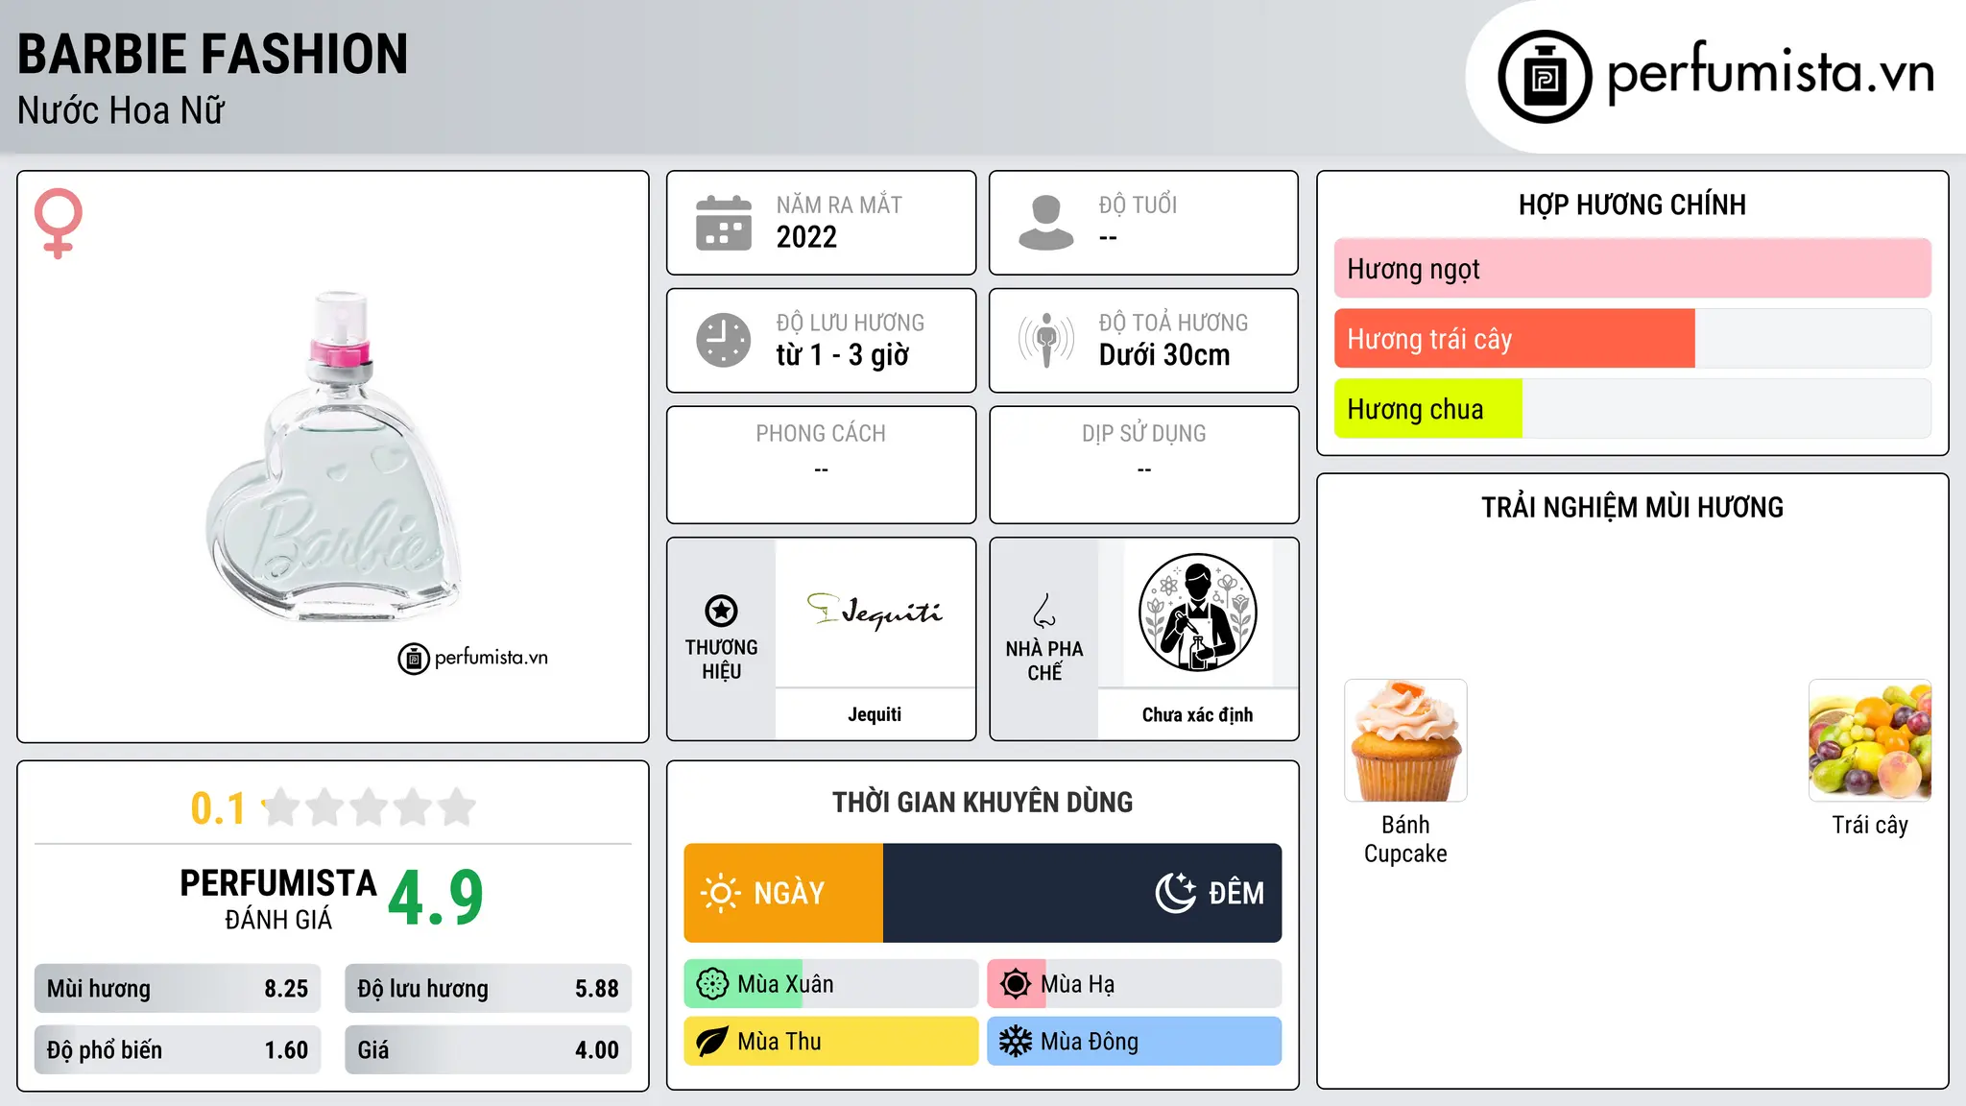Click the sun icon for Mùa Hạ
The image size is (1966, 1106).
click(1016, 984)
